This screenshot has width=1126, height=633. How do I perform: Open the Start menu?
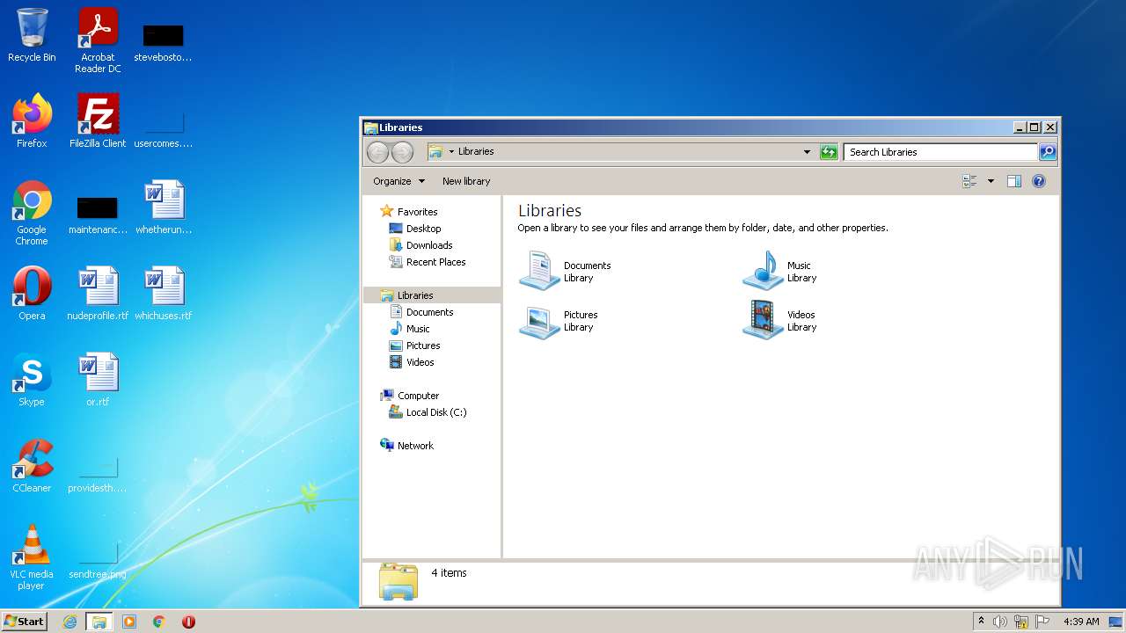pyautogui.click(x=25, y=622)
